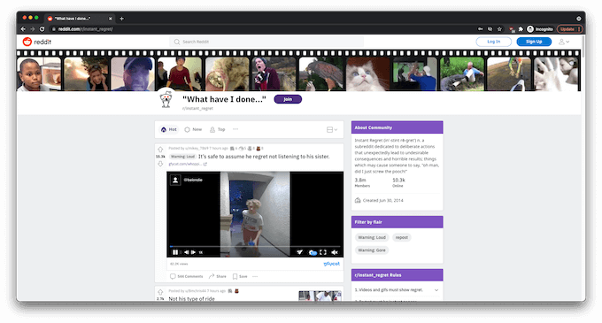Image resolution: width=602 pixels, height=323 pixels.
Task: Save the first post
Action: coord(240,276)
